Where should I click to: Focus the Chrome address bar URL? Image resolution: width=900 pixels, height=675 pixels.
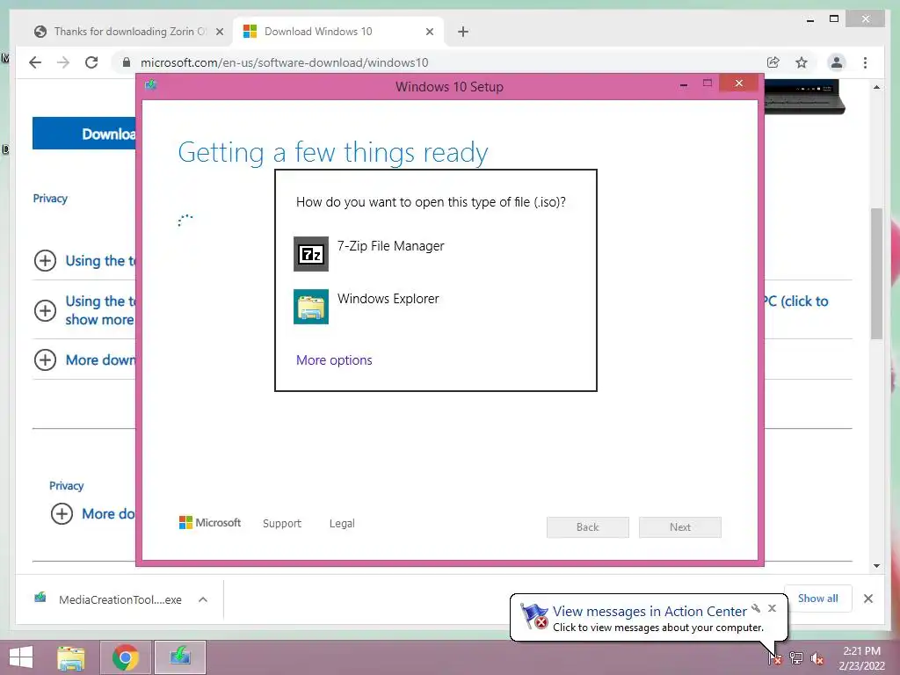(284, 62)
